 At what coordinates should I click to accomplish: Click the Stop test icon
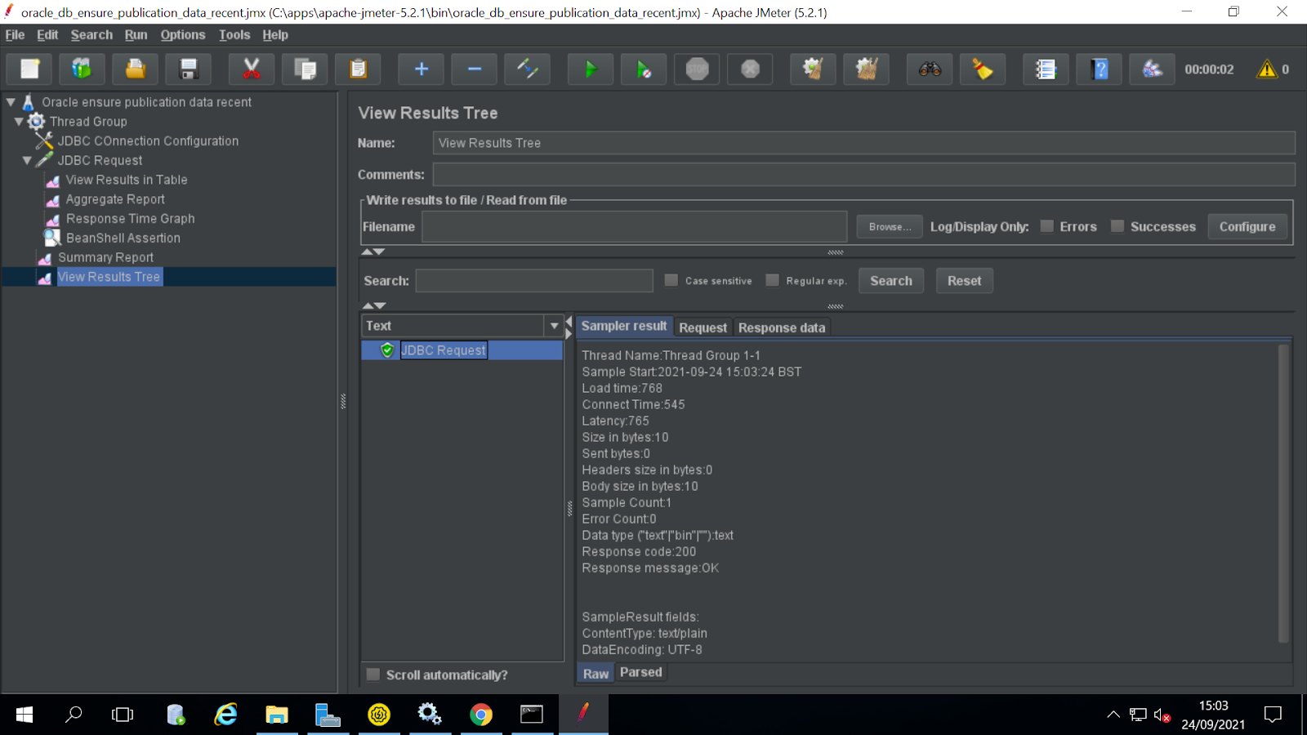point(697,69)
